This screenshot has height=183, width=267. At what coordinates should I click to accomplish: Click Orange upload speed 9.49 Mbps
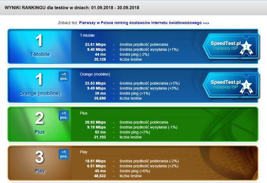click(96, 88)
